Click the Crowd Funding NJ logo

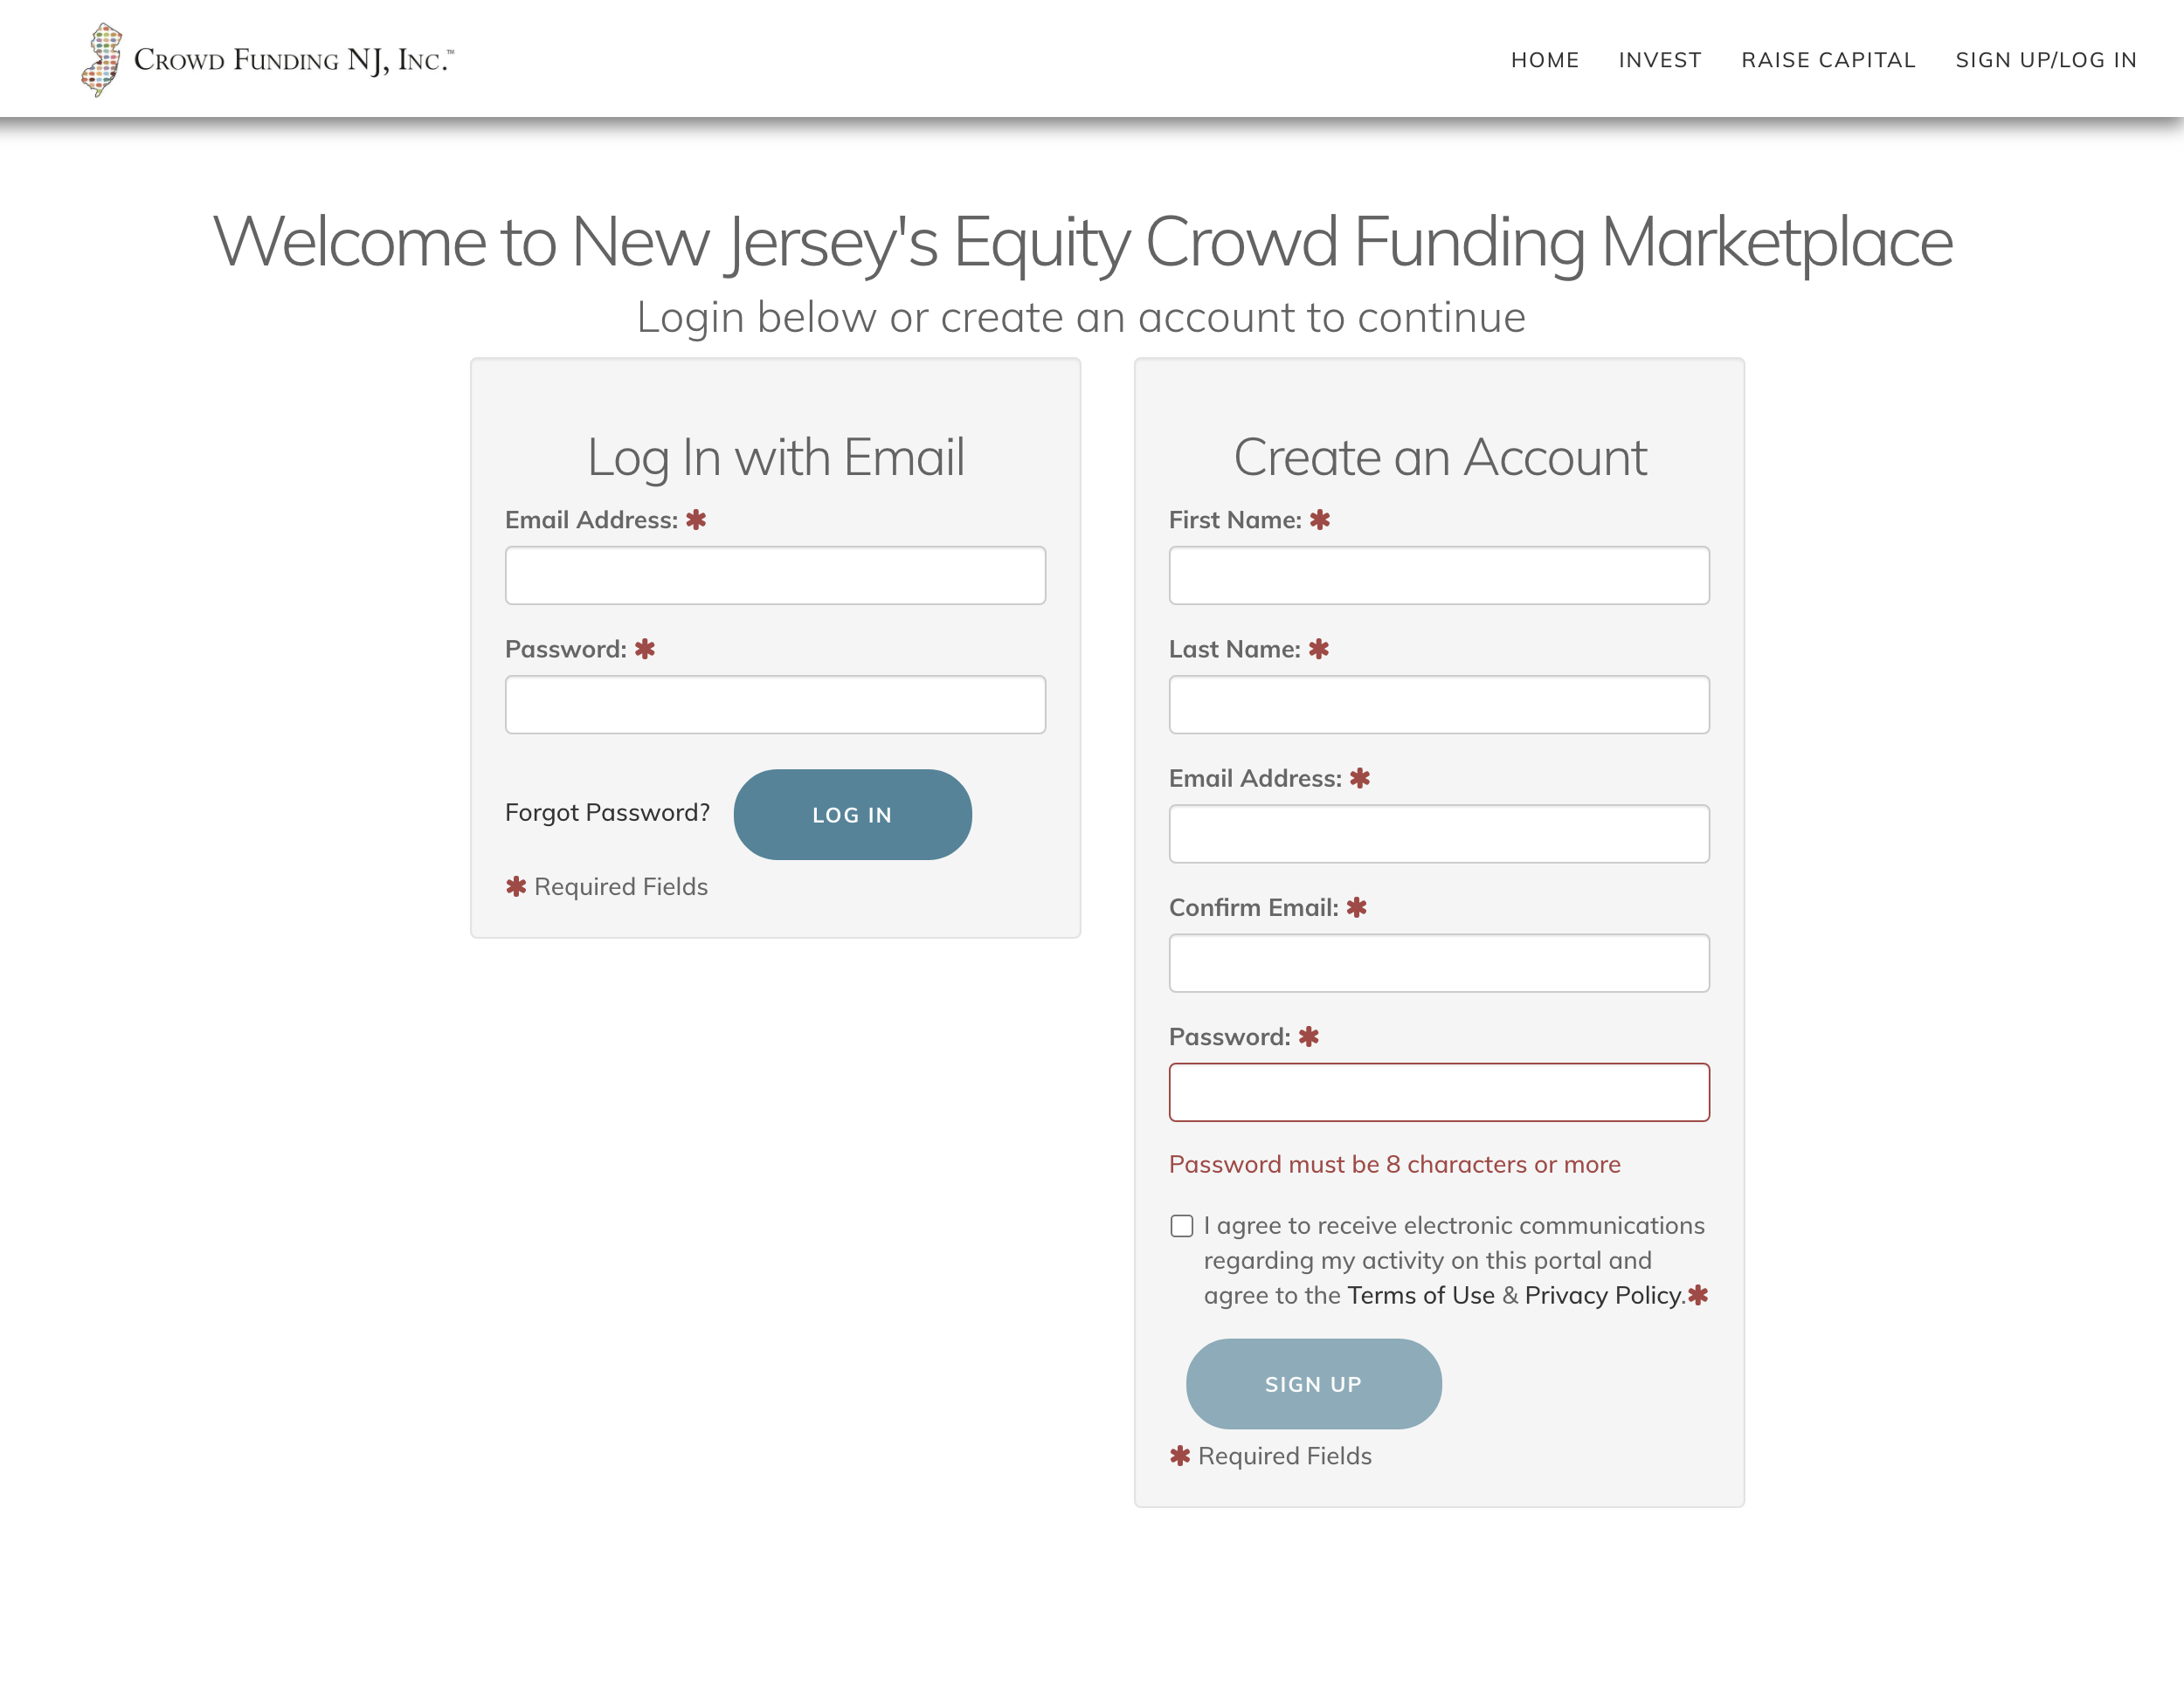click(x=267, y=60)
